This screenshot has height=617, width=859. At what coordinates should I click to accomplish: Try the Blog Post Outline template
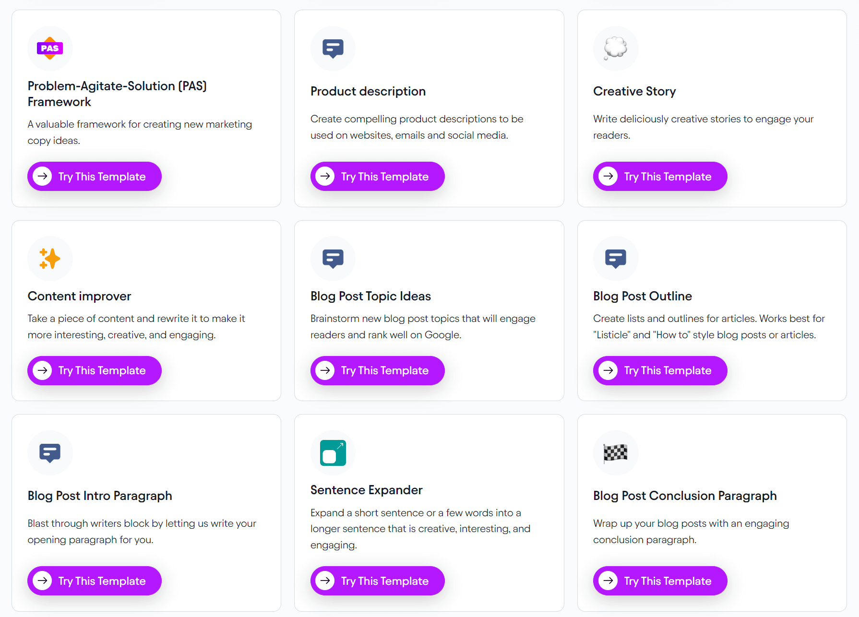coord(660,370)
